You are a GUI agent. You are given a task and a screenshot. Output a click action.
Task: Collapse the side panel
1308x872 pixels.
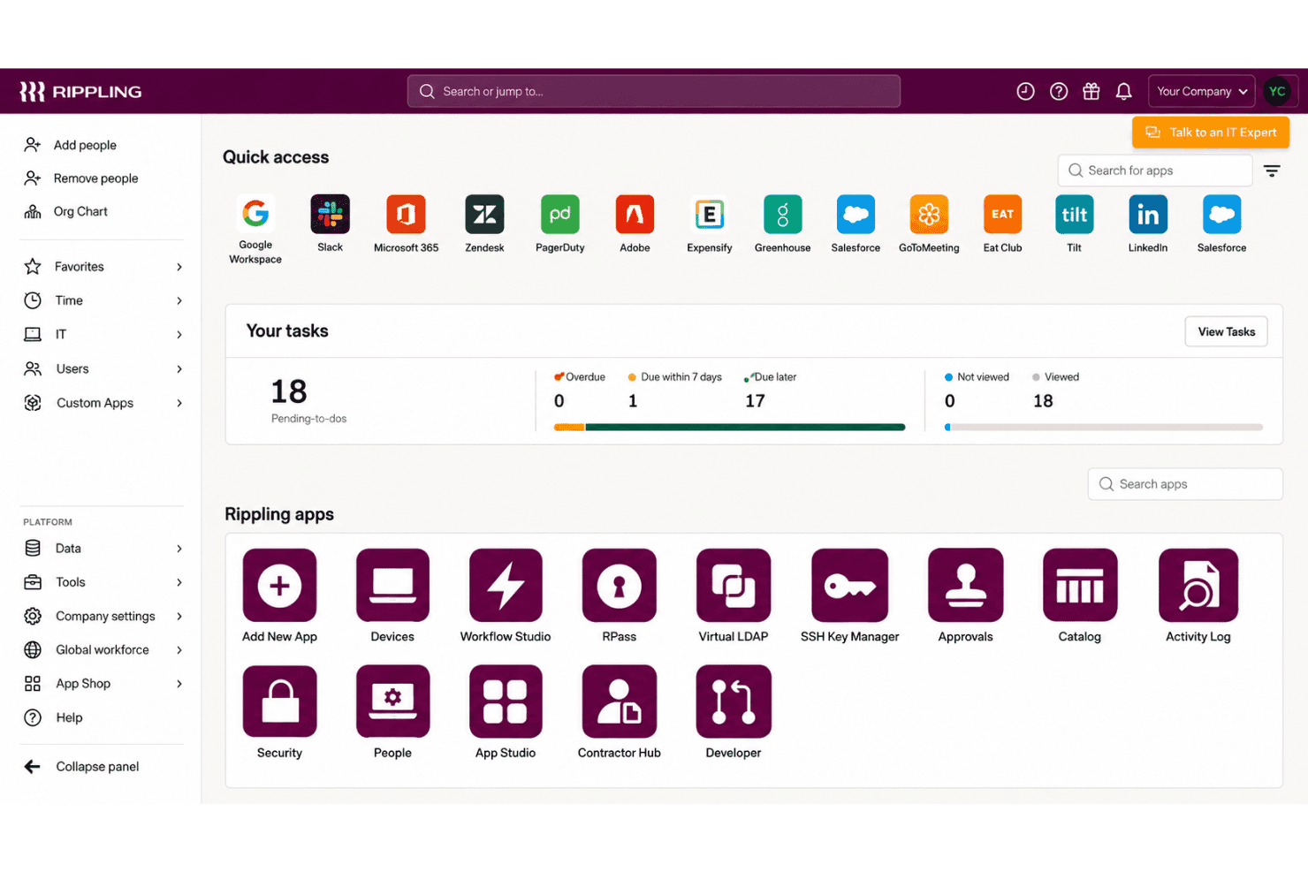(81, 767)
